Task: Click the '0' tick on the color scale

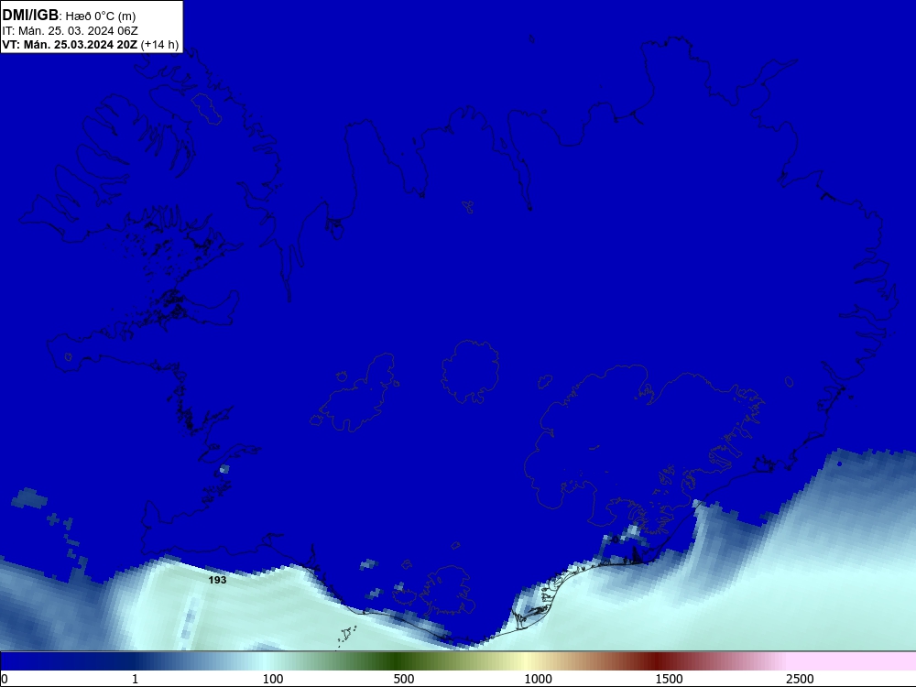Action: click(x=5, y=679)
